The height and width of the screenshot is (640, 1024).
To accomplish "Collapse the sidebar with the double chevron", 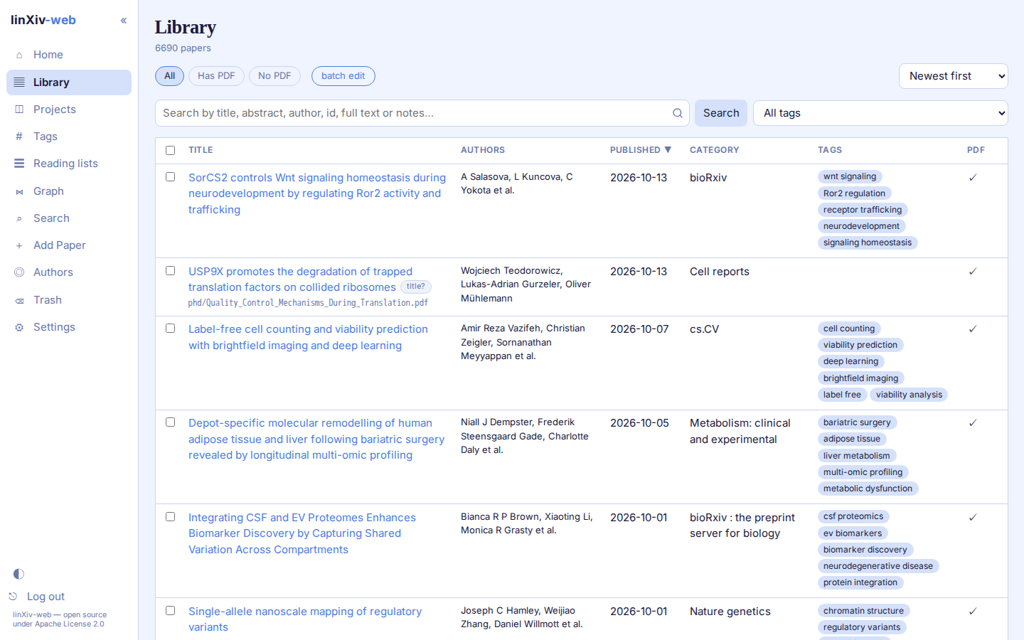I will point(124,21).
